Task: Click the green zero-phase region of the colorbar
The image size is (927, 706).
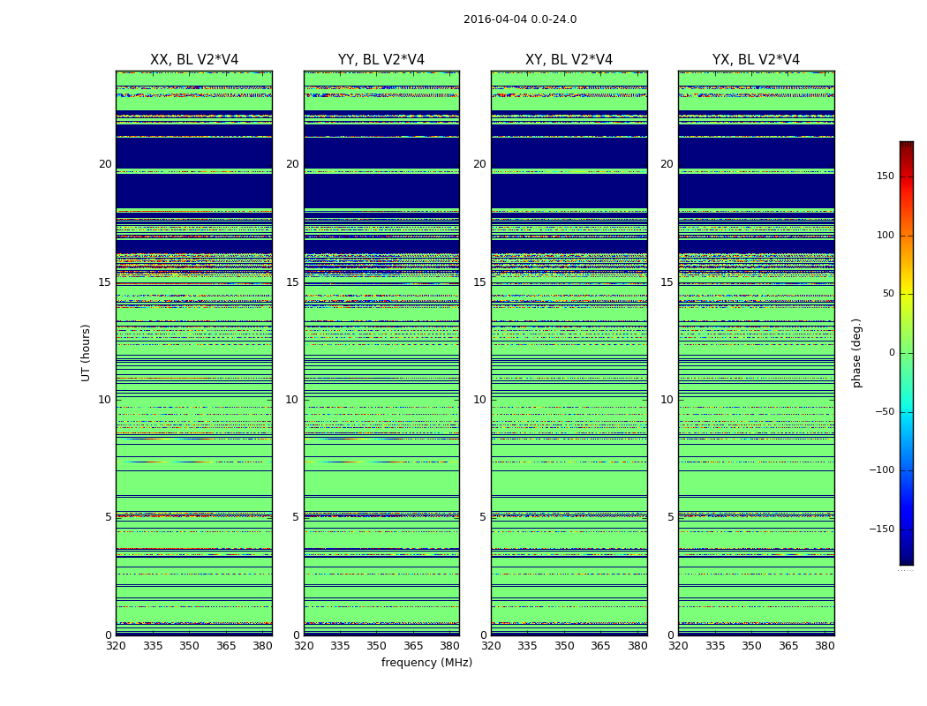Action: pyautogui.click(x=906, y=353)
